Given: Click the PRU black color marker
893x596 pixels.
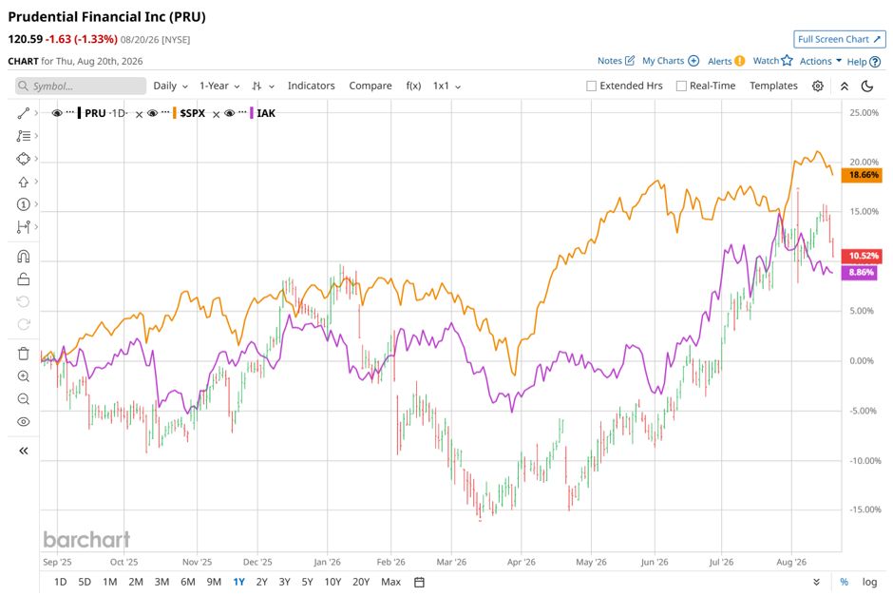Looking at the screenshot, I should [79, 113].
